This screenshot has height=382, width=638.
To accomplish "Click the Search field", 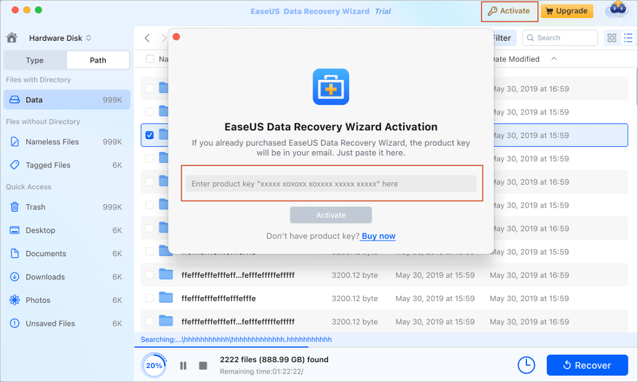I will pos(560,38).
